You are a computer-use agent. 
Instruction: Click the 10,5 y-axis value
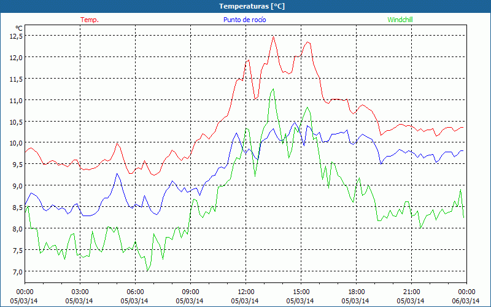tap(17, 122)
